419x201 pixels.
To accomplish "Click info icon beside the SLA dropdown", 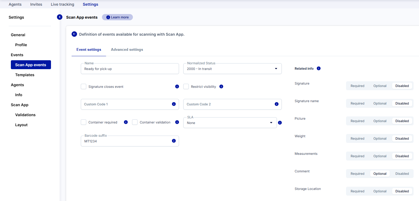I will tap(280, 123).
